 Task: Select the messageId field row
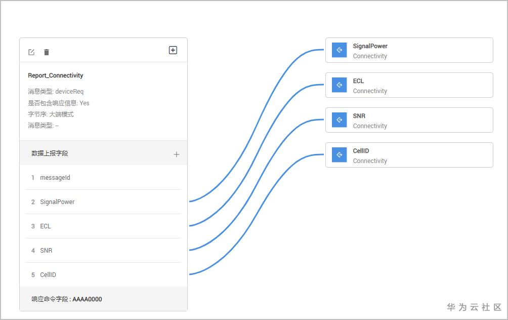pyautogui.click(x=103, y=178)
